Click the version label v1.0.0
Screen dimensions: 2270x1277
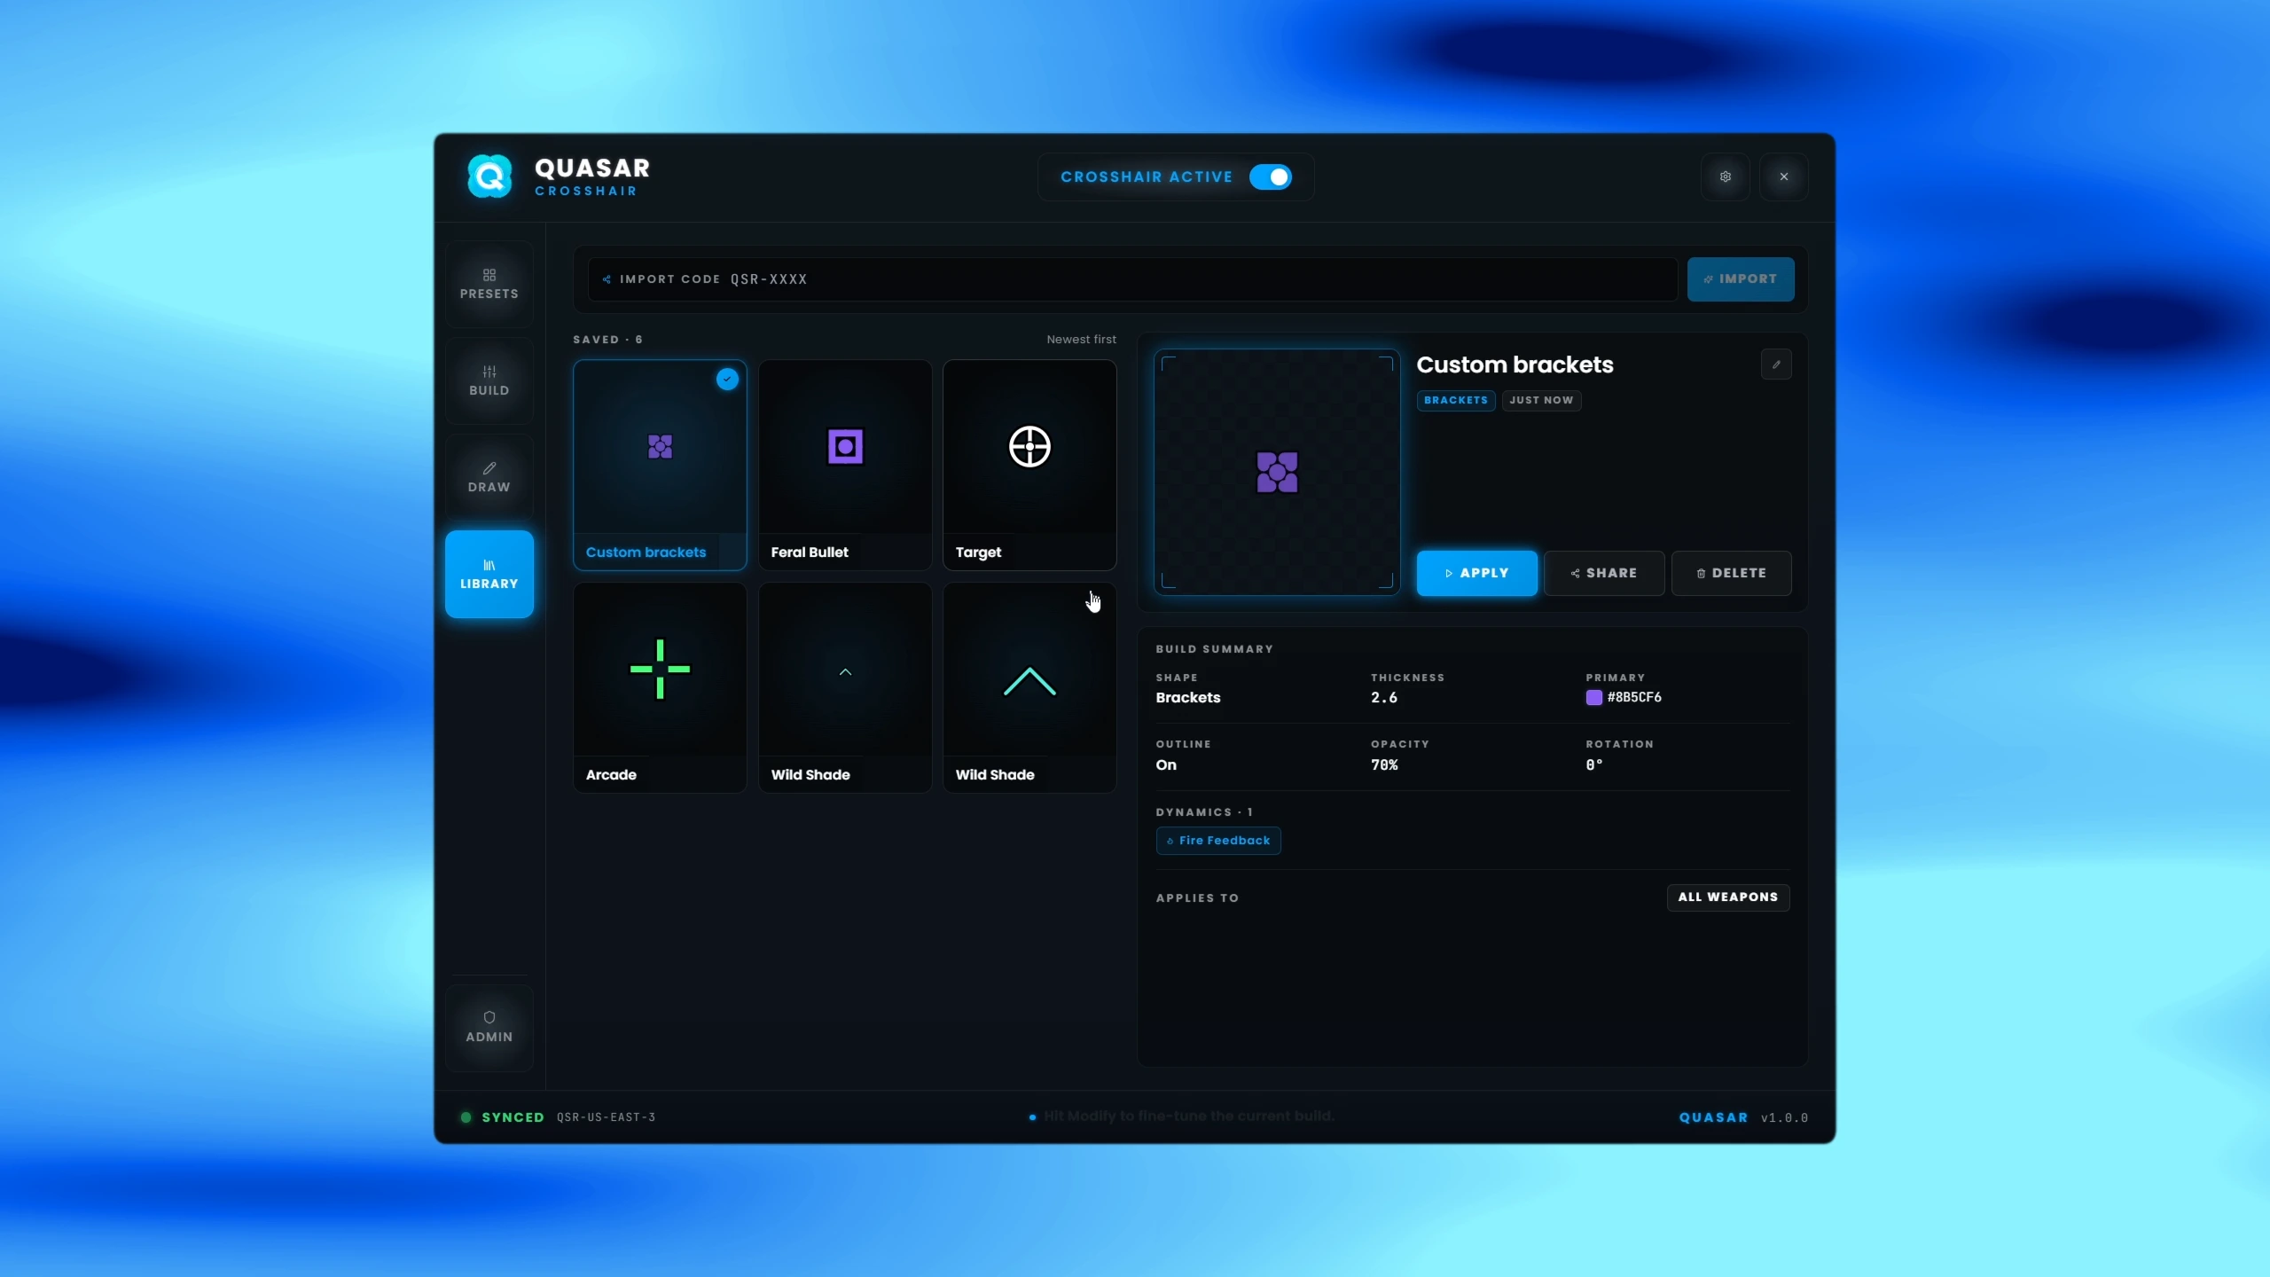pyautogui.click(x=1784, y=1118)
